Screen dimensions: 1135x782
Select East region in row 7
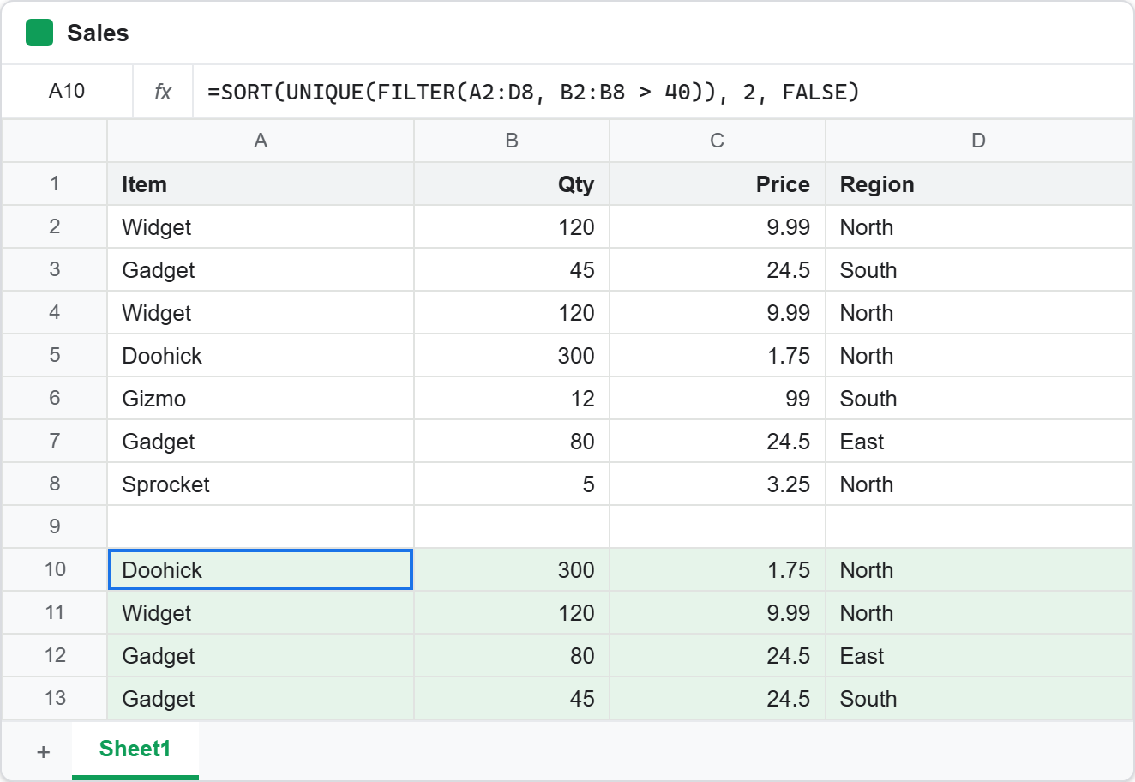click(x=979, y=441)
